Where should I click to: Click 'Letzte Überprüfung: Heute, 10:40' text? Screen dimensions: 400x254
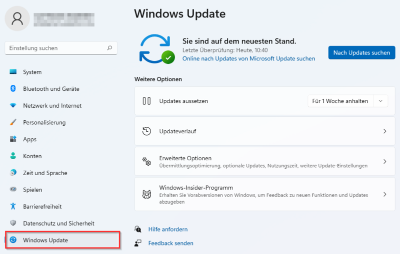[225, 50]
